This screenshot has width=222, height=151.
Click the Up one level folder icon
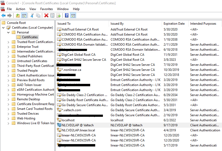click(x=18, y=15)
